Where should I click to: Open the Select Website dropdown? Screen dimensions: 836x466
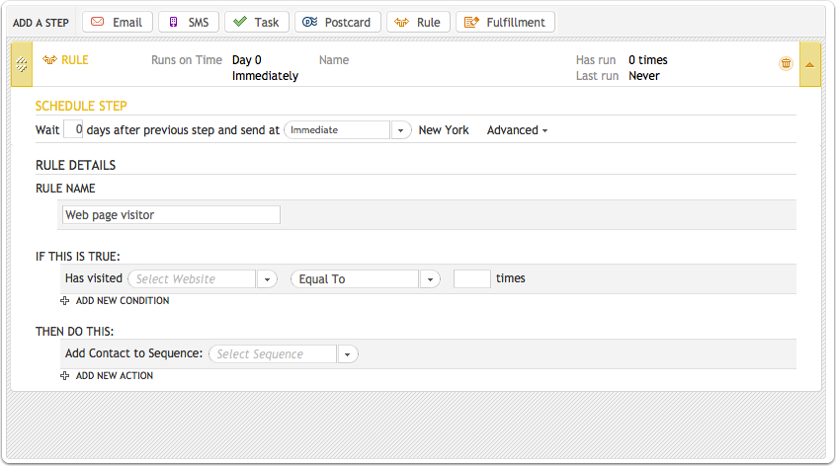pos(267,279)
